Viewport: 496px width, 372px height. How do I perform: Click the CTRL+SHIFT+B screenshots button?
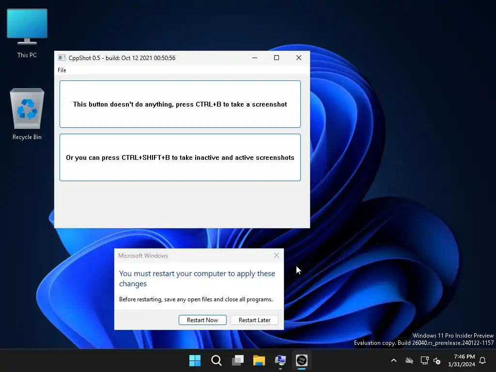click(x=180, y=157)
